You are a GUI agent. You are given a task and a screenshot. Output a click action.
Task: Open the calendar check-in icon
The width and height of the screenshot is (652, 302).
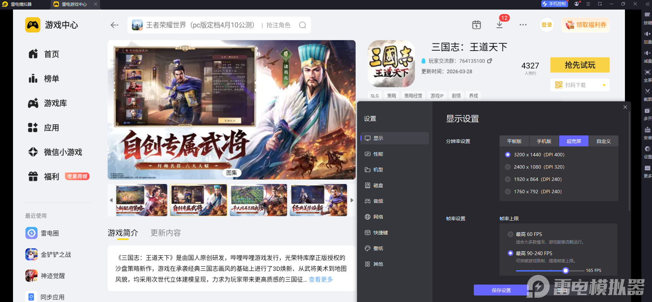click(x=477, y=25)
